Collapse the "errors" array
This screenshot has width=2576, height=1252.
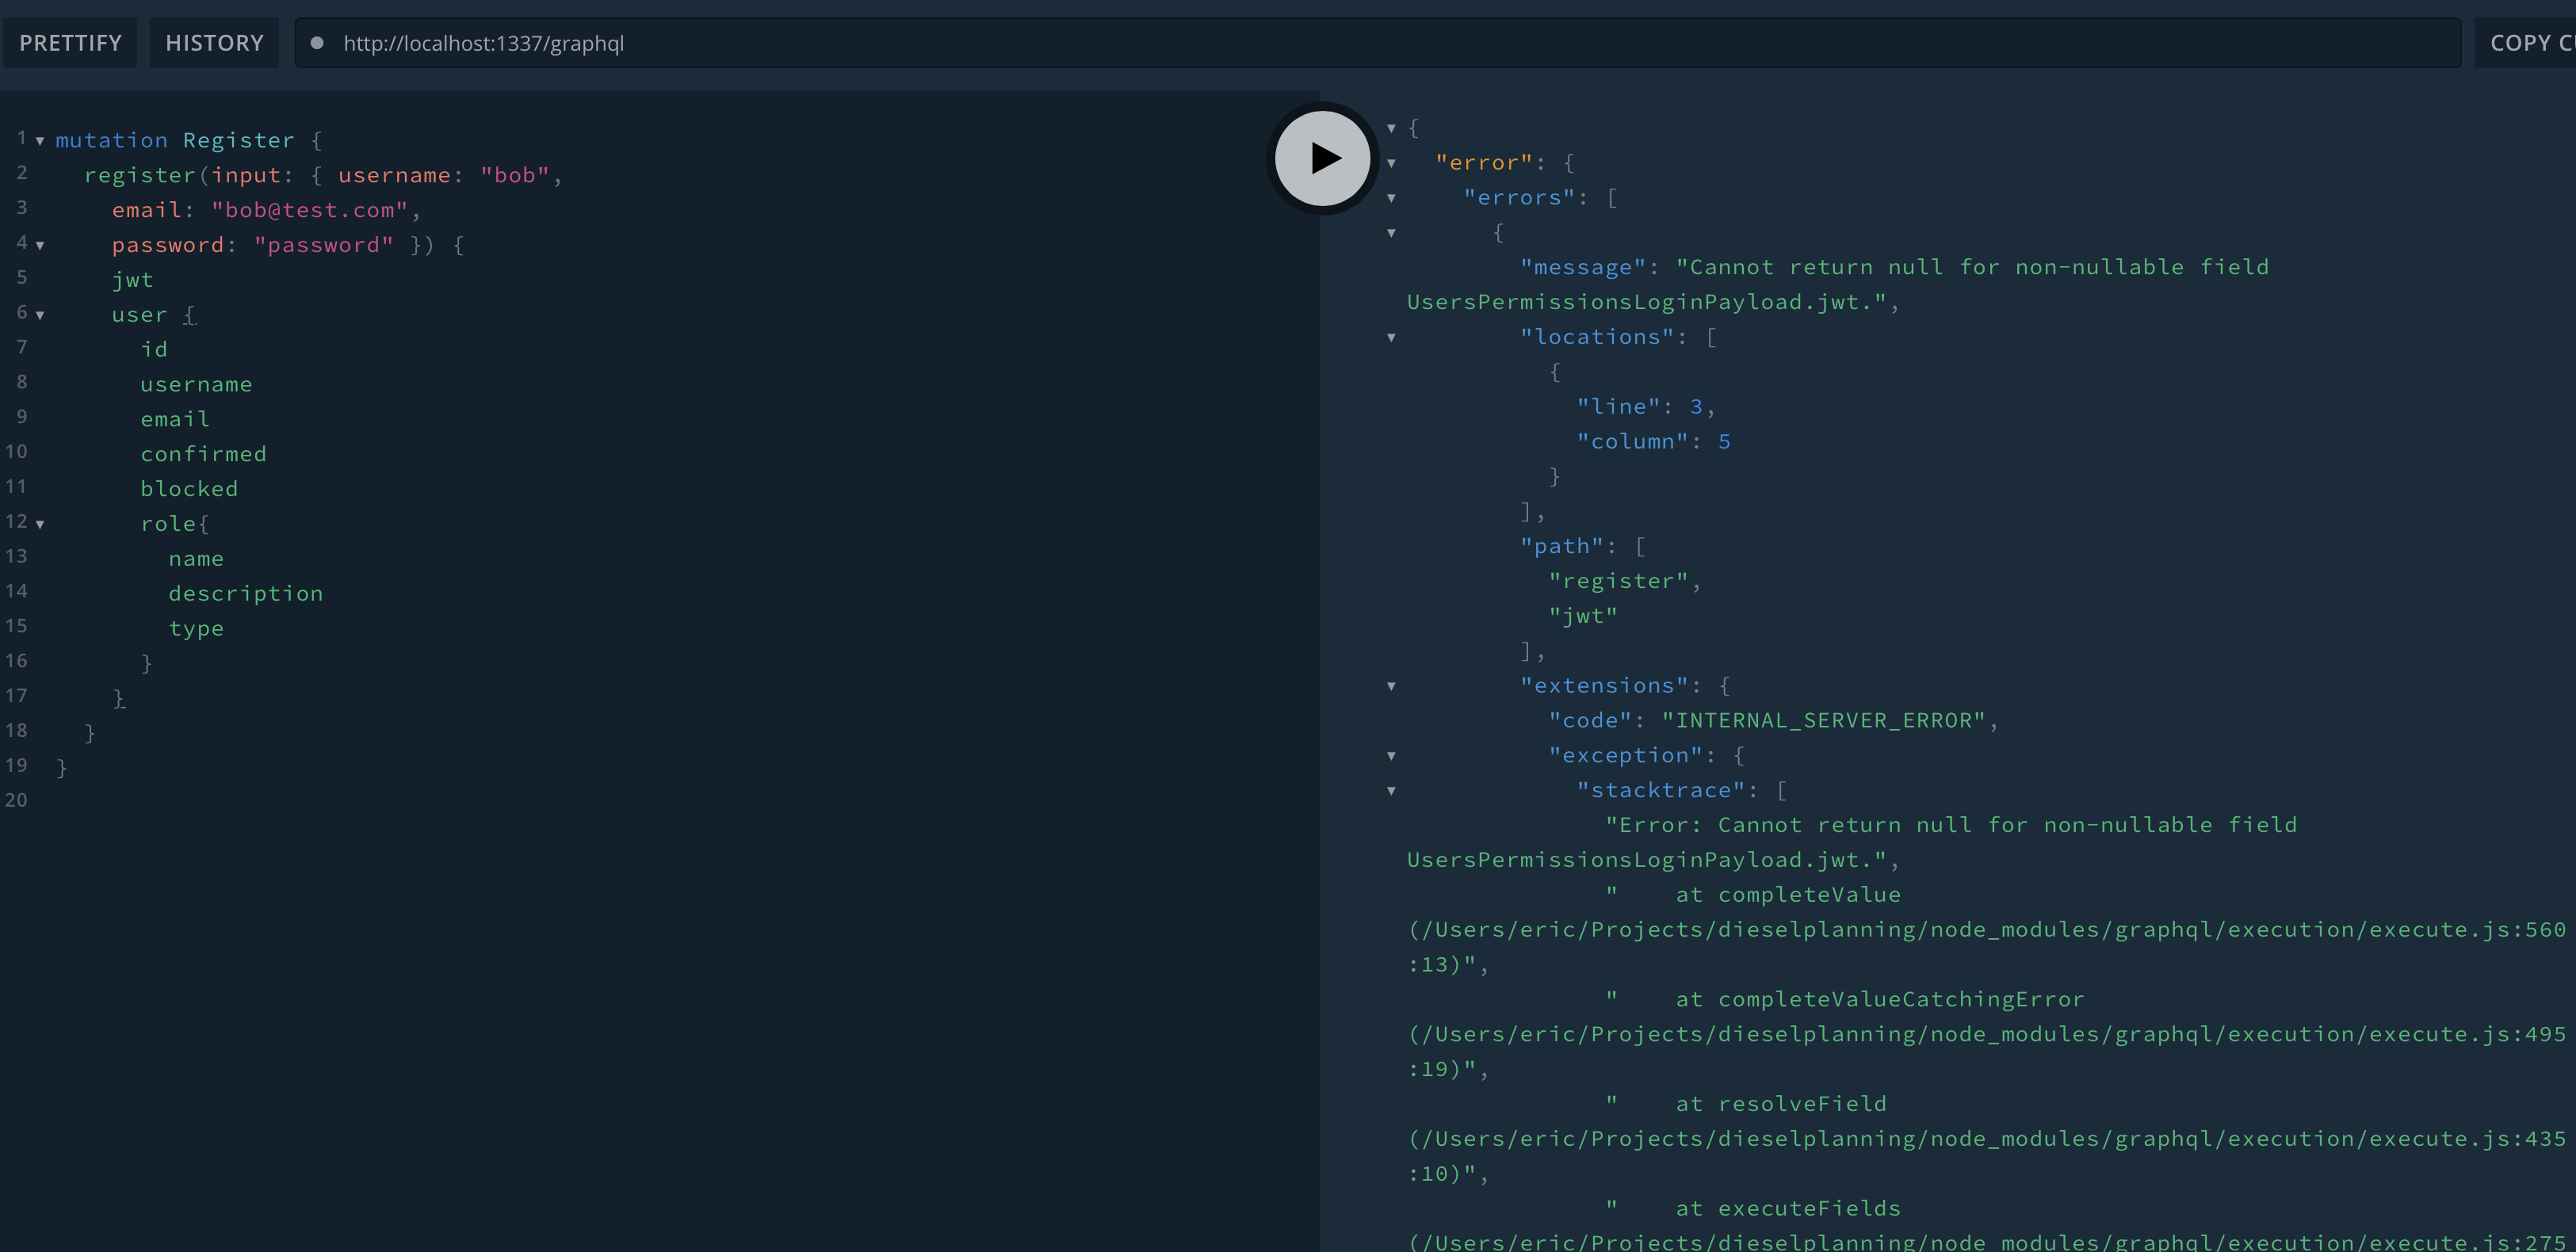point(1392,198)
